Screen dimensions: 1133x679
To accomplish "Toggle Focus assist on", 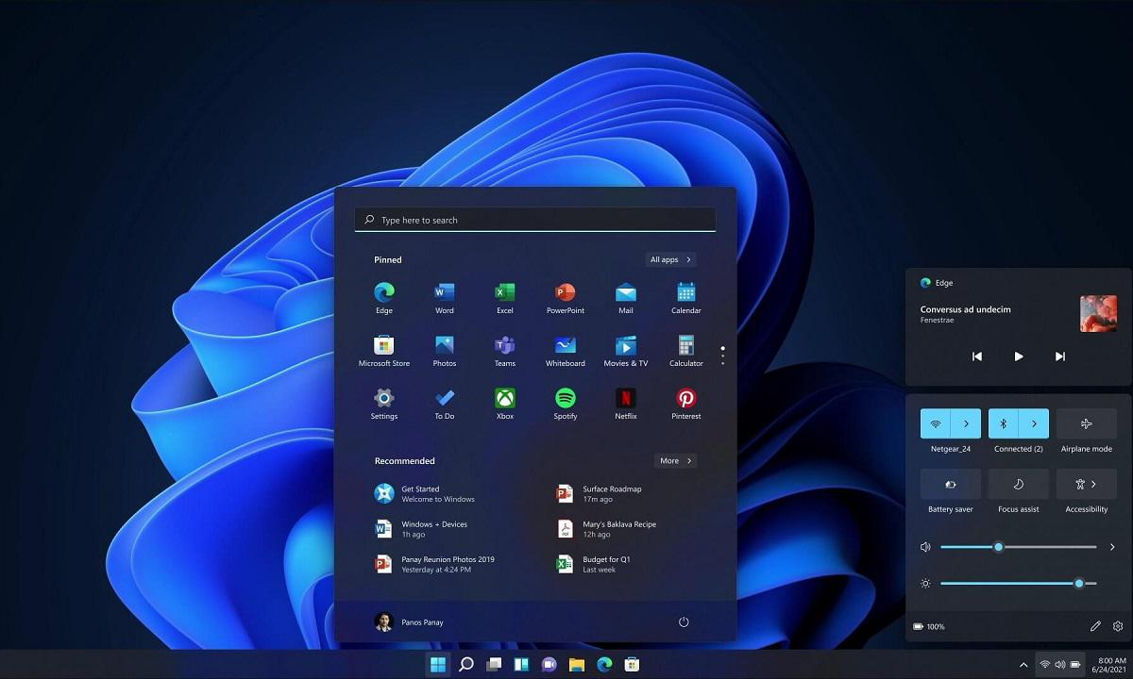I will point(1018,484).
